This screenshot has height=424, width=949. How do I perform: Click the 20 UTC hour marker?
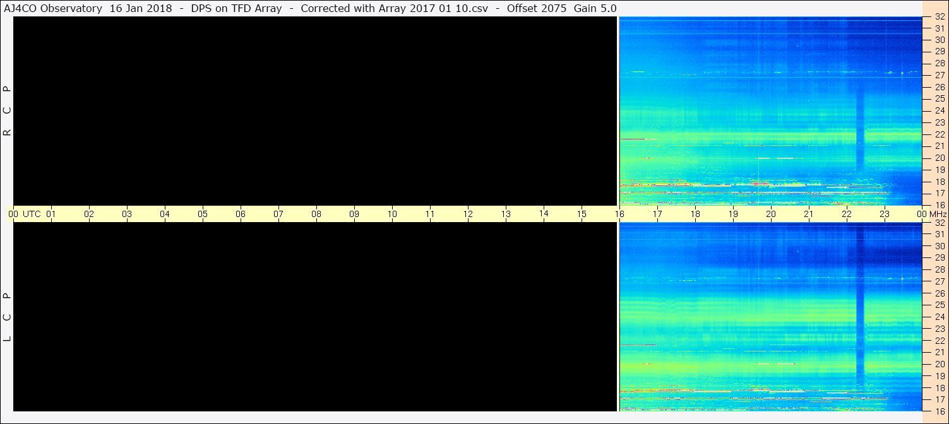coord(771,214)
